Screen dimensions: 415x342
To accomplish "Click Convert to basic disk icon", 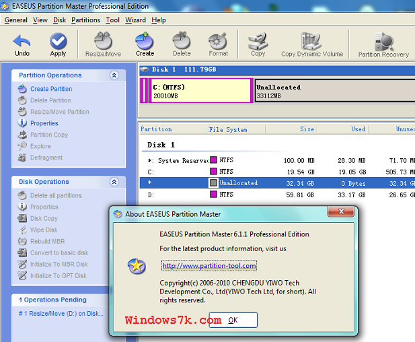I will click(x=22, y=252).
